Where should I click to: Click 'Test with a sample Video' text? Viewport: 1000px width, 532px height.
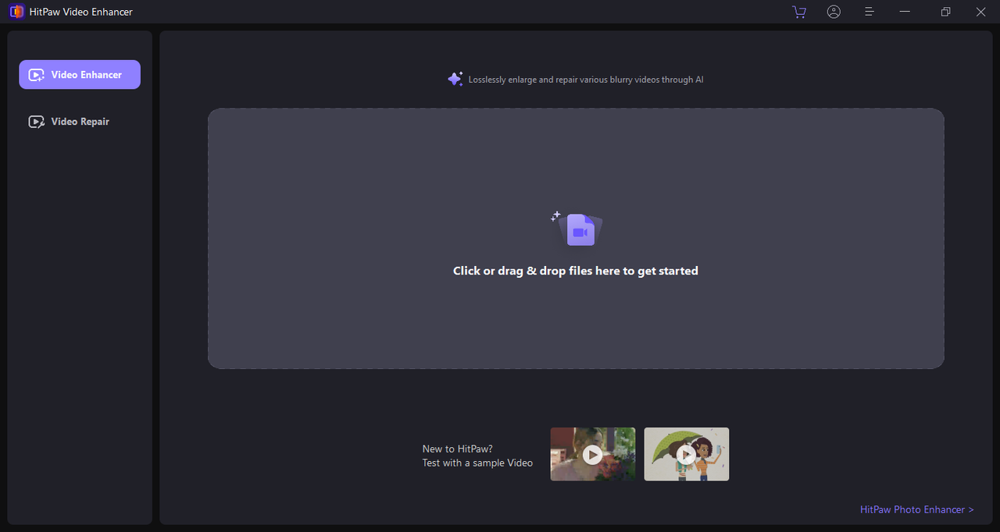(477, 463)
